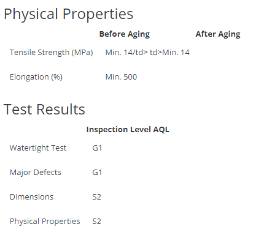Click the Min. 14/td> td>Min. 14 cell
Screen dimensions: 256x243
[x=147, y=53]
